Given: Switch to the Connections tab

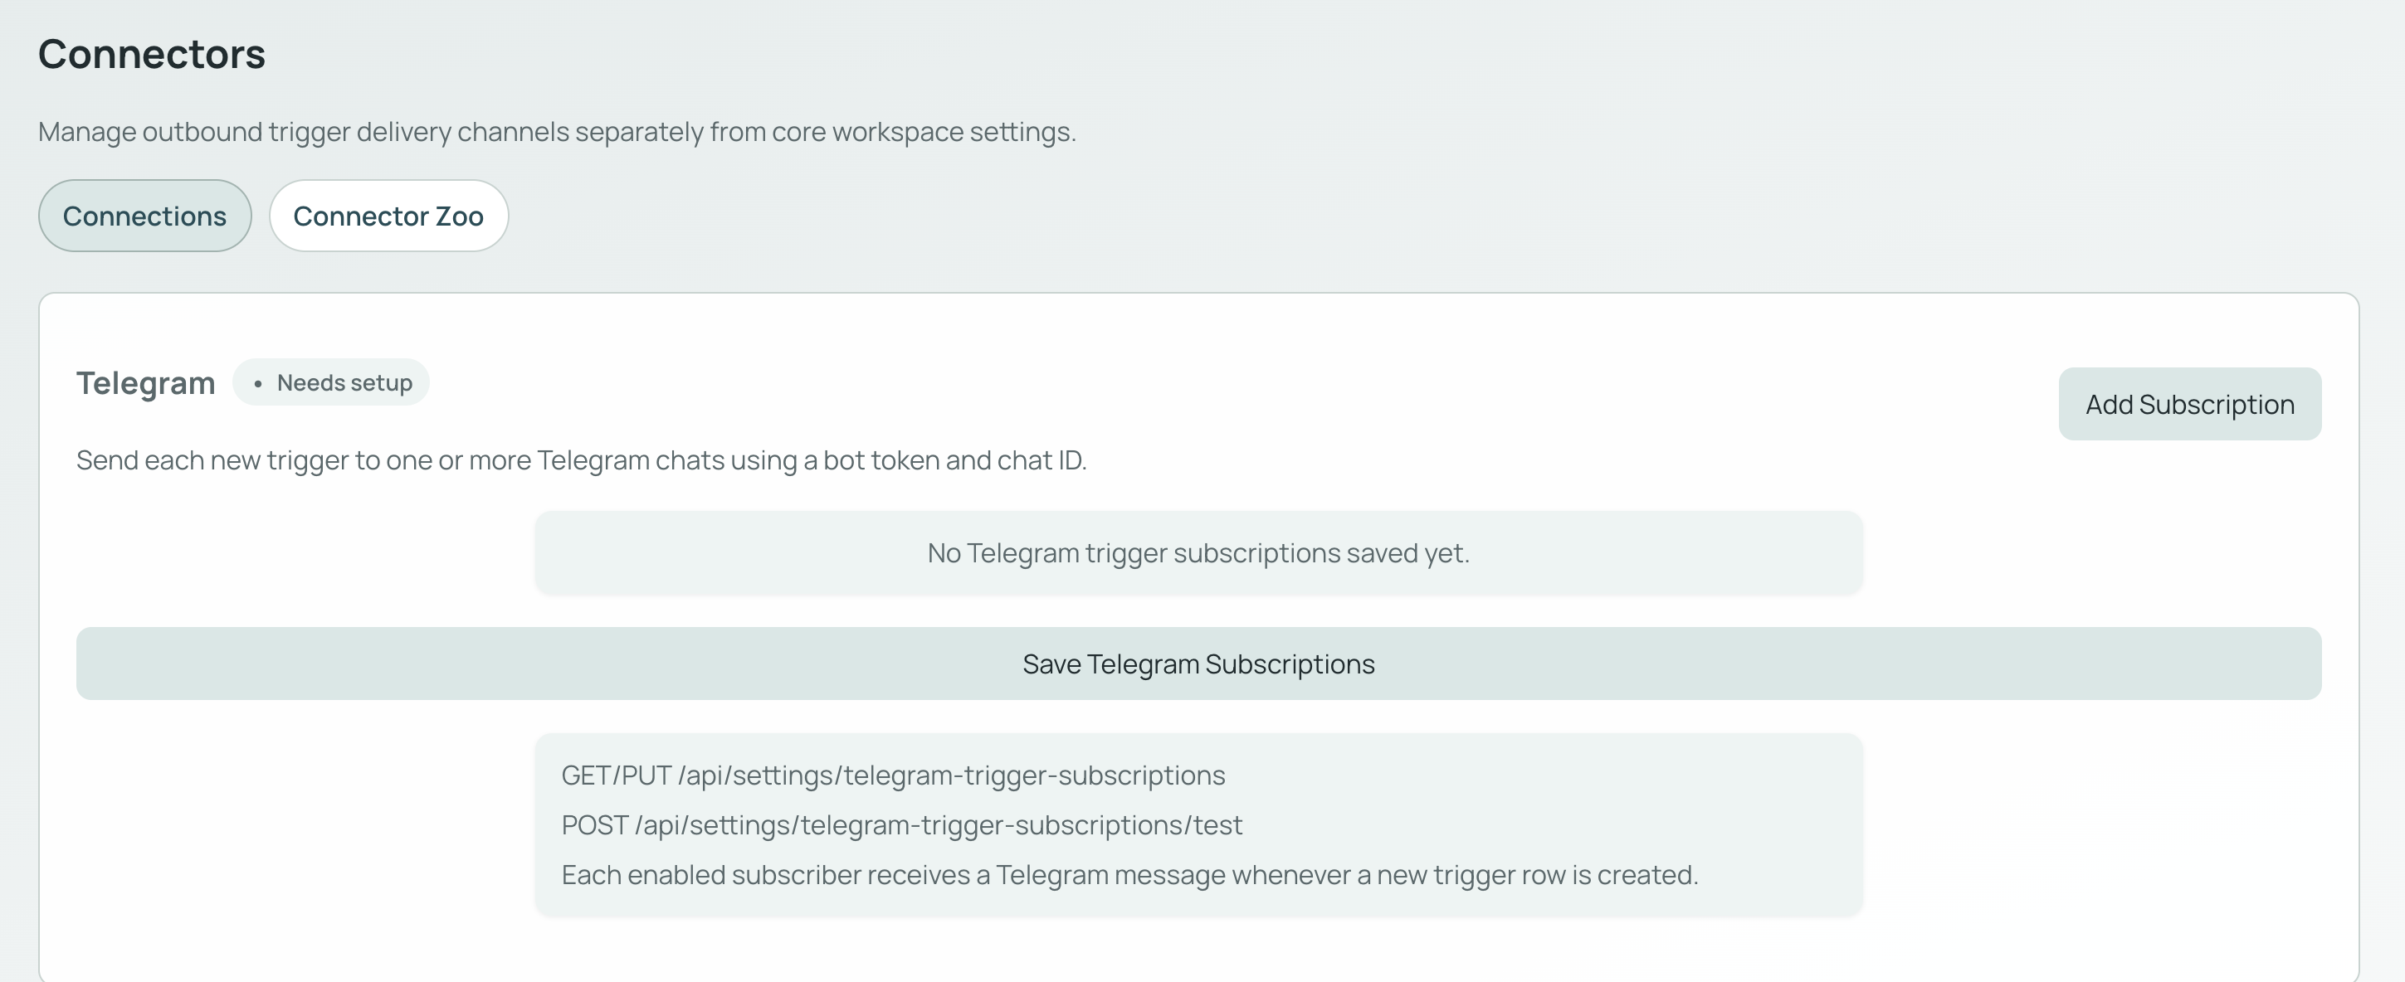Looking at the screenshot, I should click(x=144, y=216).
